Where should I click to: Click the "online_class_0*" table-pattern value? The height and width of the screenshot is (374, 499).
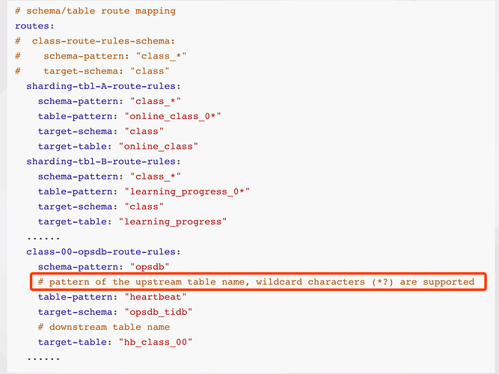(173, 116)
